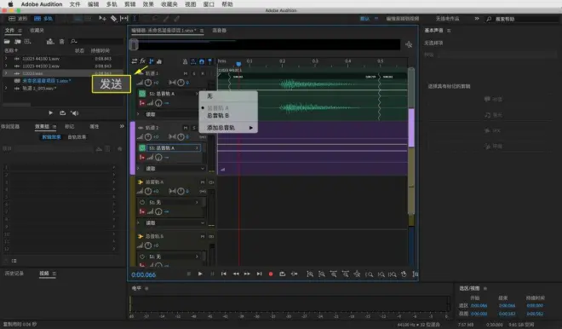Switch to the 混音器 tab
The height and width of the screenshot is (329, 562).
pos(220,31)
